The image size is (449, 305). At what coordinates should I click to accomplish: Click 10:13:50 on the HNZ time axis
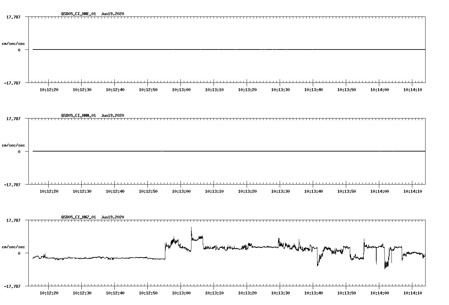click(x=347, y=293)
